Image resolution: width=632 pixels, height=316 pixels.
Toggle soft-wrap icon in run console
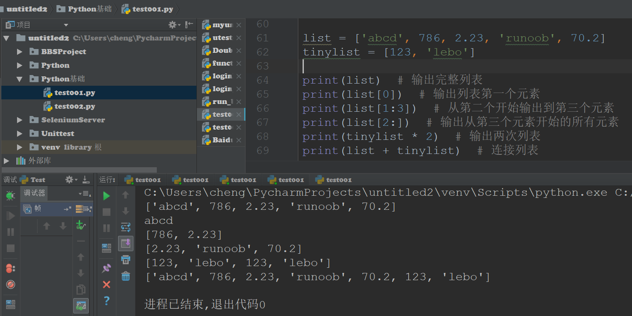click(125, 227)
